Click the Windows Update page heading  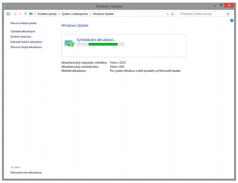click(75, 25)
